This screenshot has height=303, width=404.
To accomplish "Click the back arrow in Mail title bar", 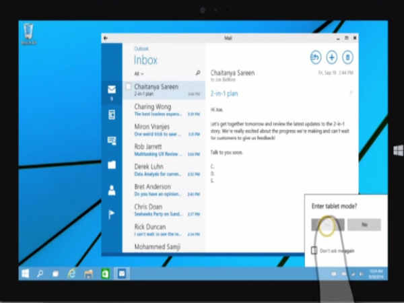I will [x=106, y=38].
